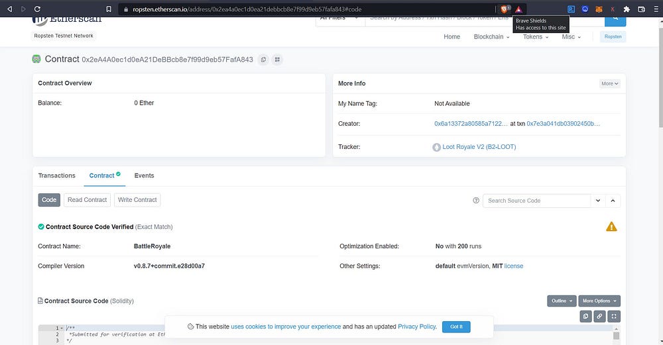Open the More dropdown in More Info
The width and height of the screenshot is (663, 345).
610,83
